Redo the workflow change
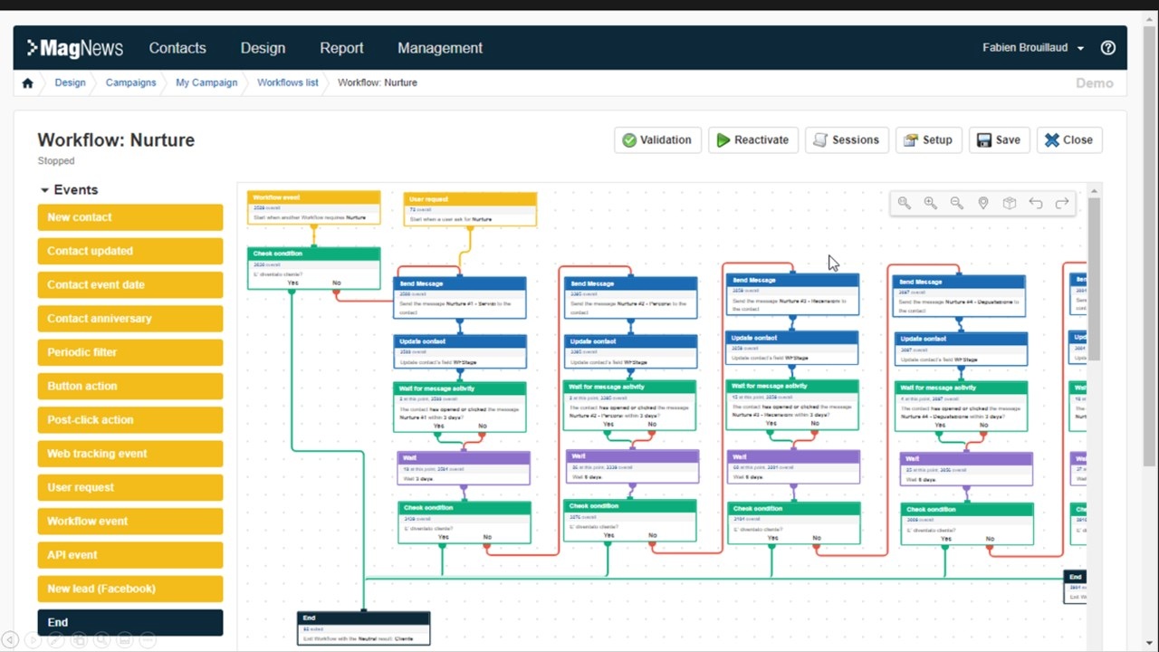 1062,203
